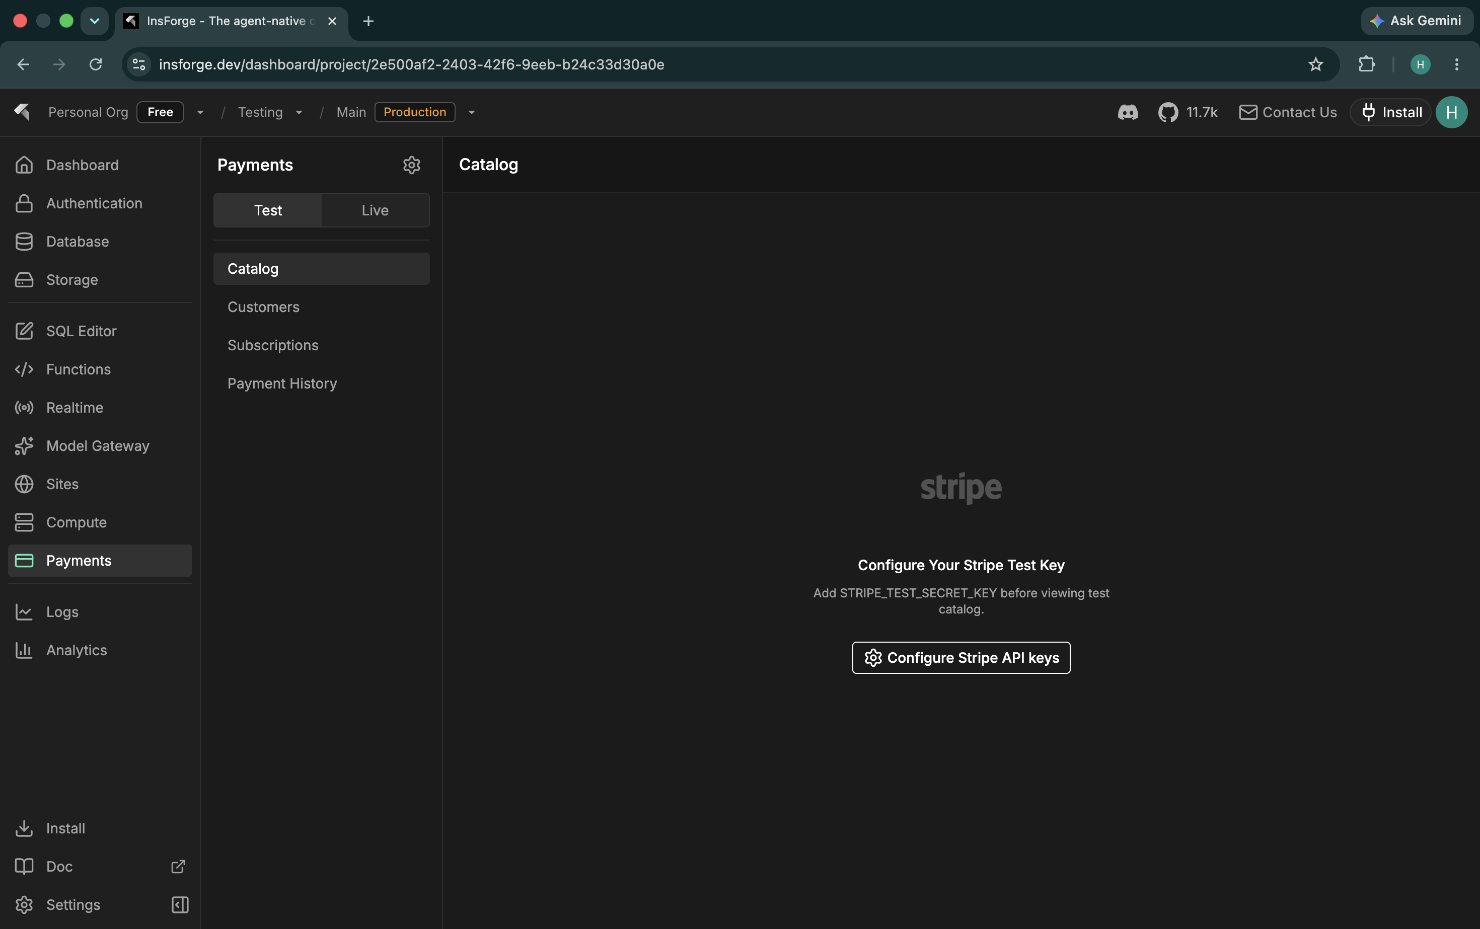View site information icon in address bar
This screenshot has height=929, width=1480.
point(139,64)
